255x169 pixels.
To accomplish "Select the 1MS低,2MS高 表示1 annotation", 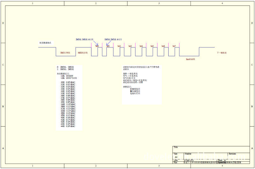I will pyautogui.click(x=113, y=39).
